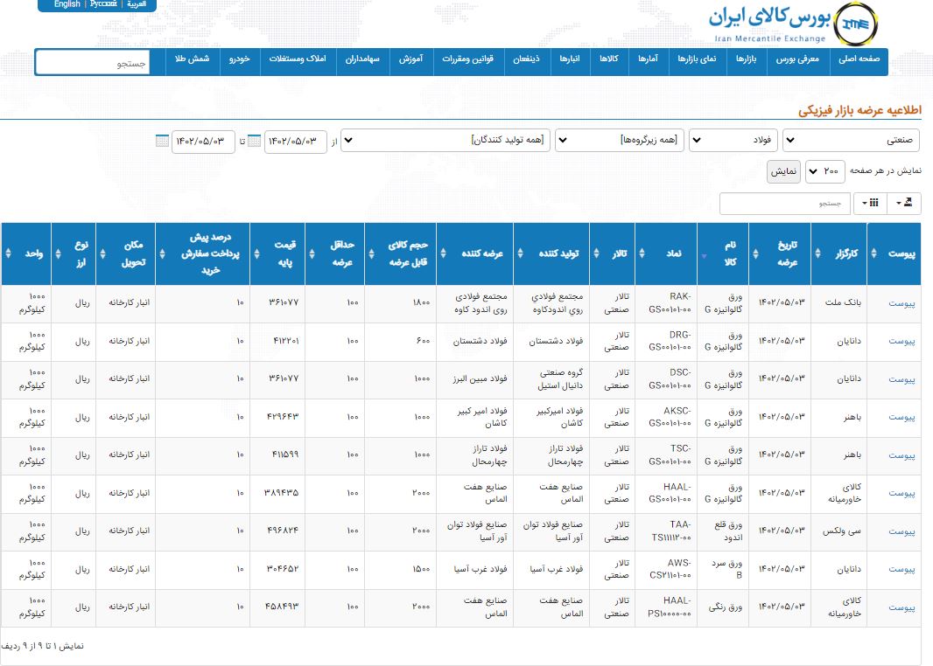Open پیوست link in بانک ملت row
The image size is (933, 666).
click(x=901, y=303)
